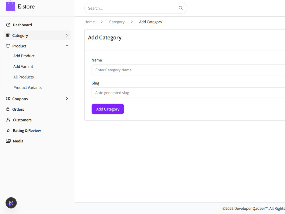The image size is (285, 214).
Task: Click the purple Add Category button
Action: (x=108, y=109)
